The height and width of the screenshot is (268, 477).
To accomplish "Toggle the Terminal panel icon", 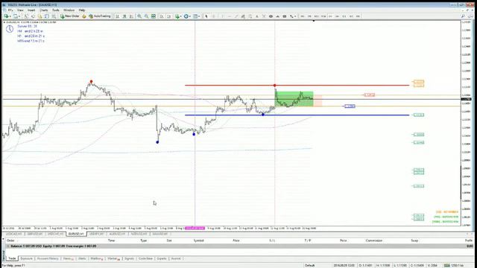I will coord(46,16).
